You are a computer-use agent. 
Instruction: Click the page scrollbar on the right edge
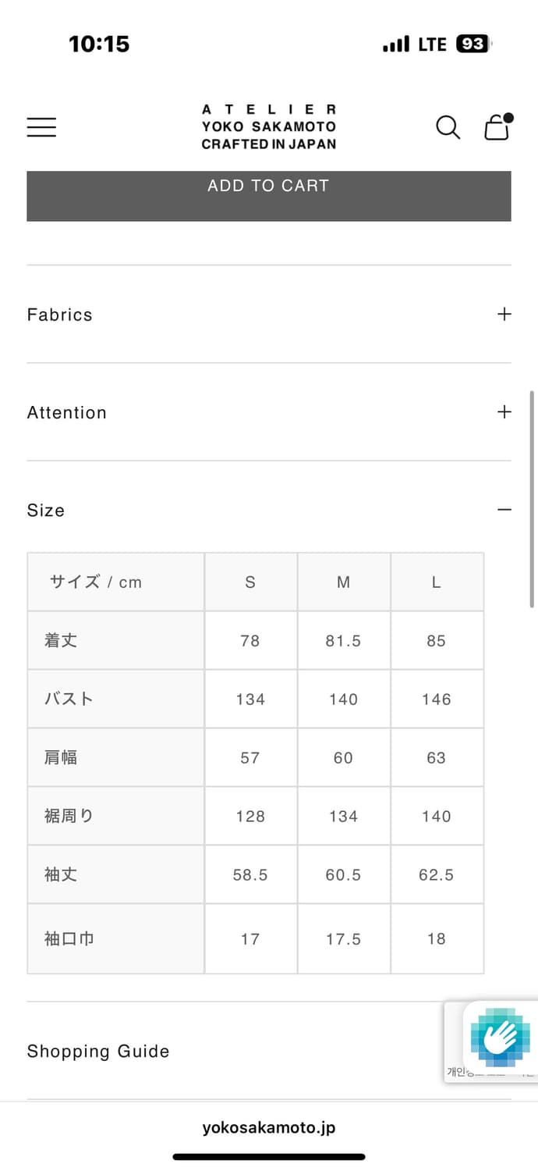533,500
